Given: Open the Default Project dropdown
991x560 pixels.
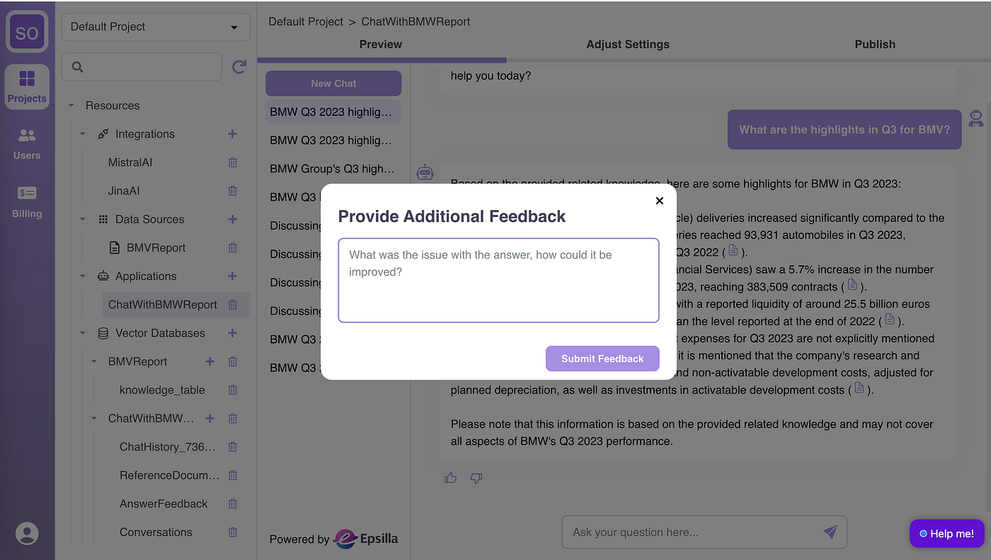Looking at the screenshot, I should point(156,27).
